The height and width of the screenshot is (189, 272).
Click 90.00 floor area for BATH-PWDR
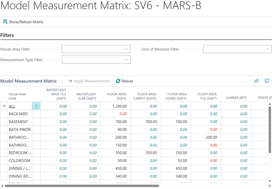coord(122,130)
